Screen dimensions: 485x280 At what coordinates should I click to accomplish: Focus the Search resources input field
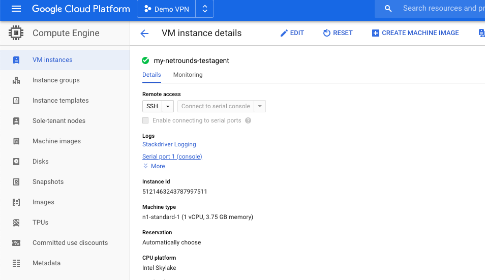[443, 8]
